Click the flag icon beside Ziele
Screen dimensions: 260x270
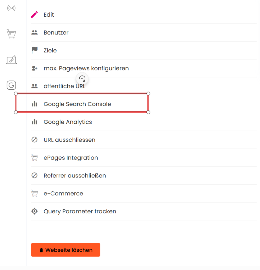tap(34, 50)
